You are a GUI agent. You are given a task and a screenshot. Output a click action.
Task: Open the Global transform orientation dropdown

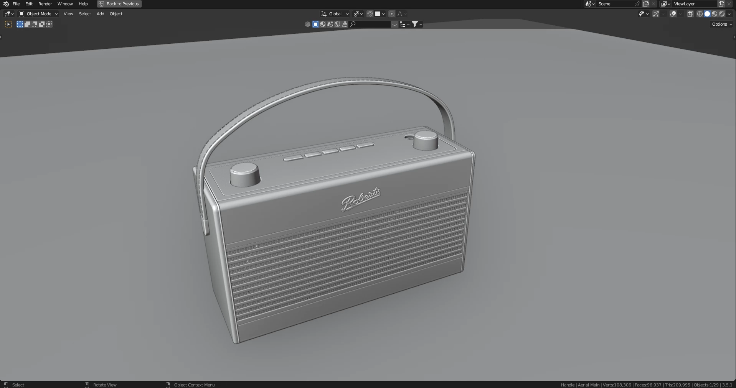335,14
